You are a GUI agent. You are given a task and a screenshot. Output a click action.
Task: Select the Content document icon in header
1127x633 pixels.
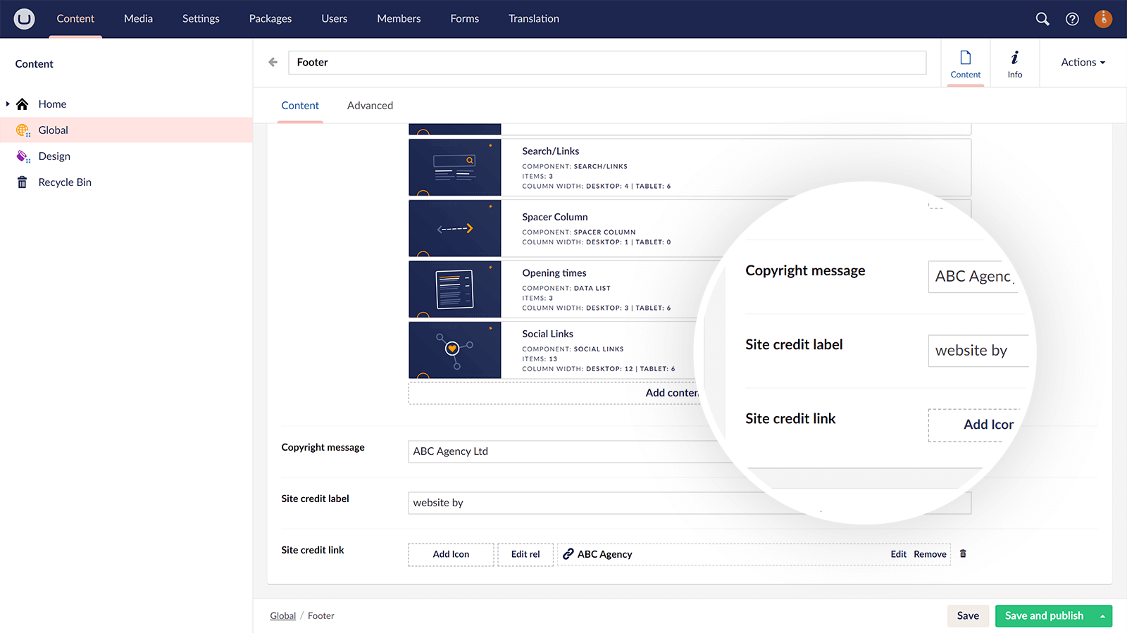coord(965,63)
